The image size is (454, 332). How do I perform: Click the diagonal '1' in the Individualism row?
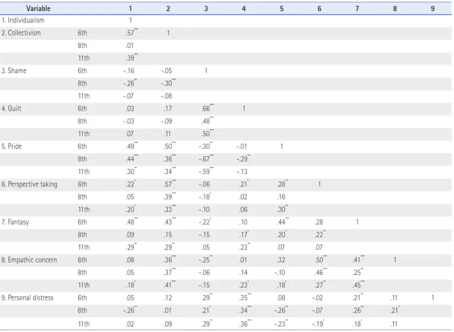tap(131, 20)
